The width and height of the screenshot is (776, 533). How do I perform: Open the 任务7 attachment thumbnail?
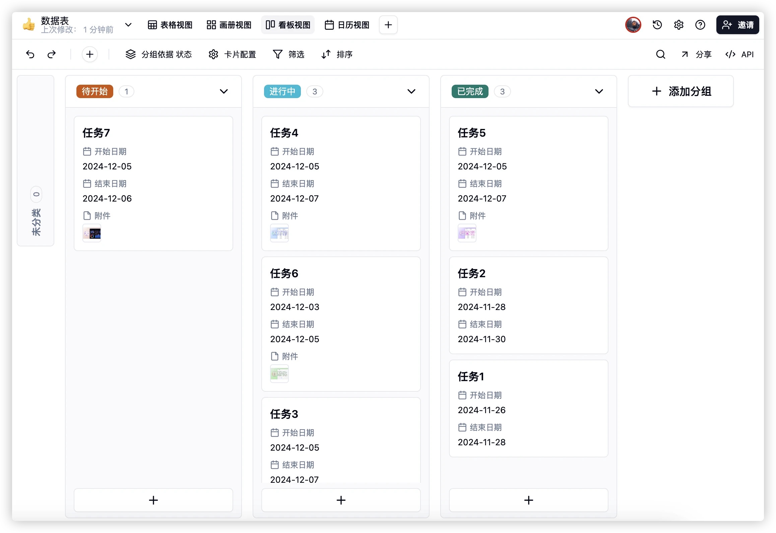92,233
